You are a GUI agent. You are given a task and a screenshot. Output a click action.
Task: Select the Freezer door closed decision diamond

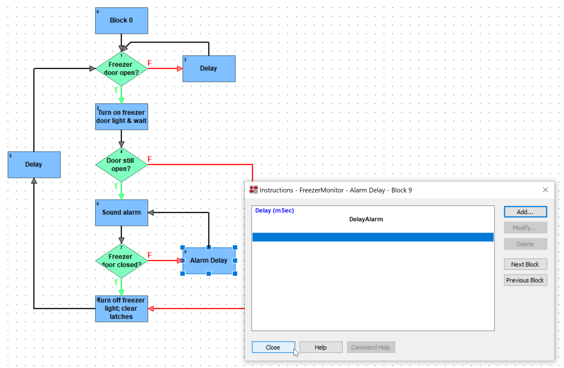pos(121,261)
